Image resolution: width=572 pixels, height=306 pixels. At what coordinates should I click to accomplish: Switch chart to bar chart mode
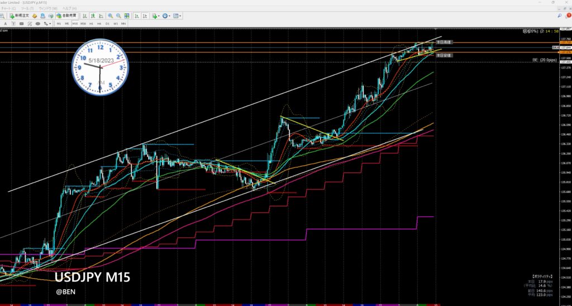84,16
